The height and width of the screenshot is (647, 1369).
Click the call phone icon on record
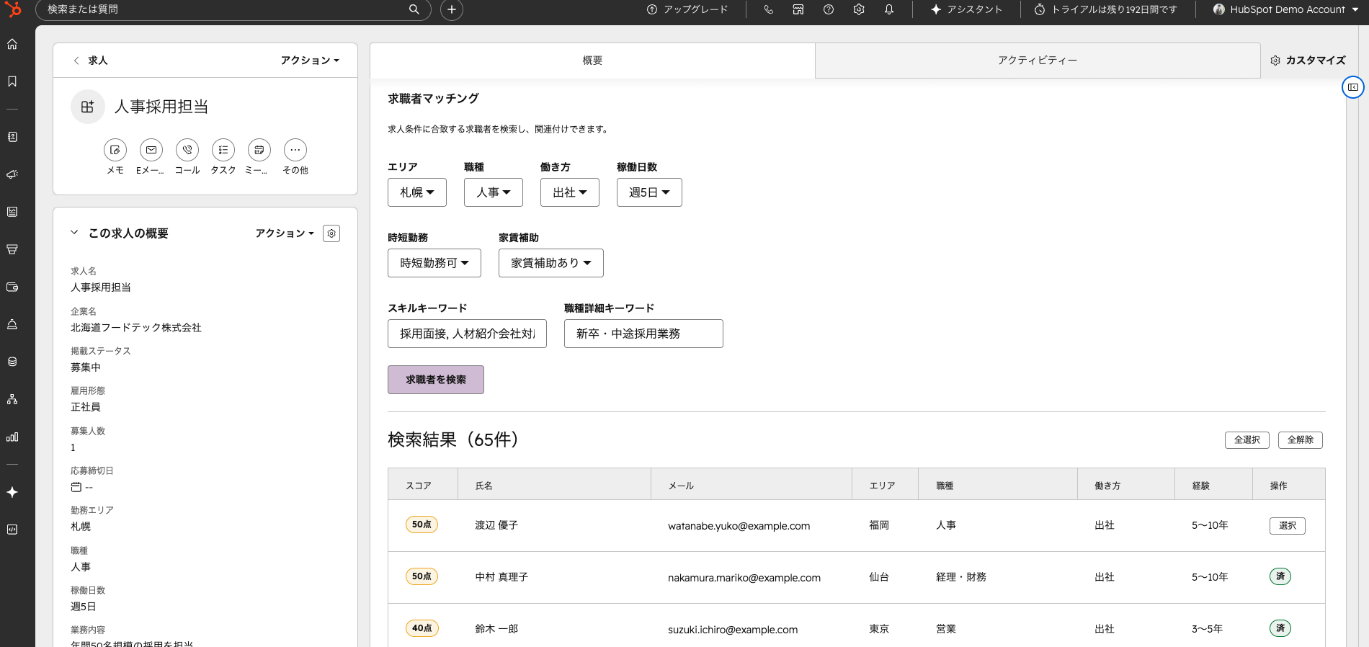coord(187,150)
